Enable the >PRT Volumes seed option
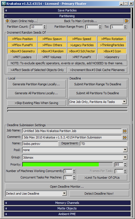Screen dimensions: 135x219 pos(52,57)
